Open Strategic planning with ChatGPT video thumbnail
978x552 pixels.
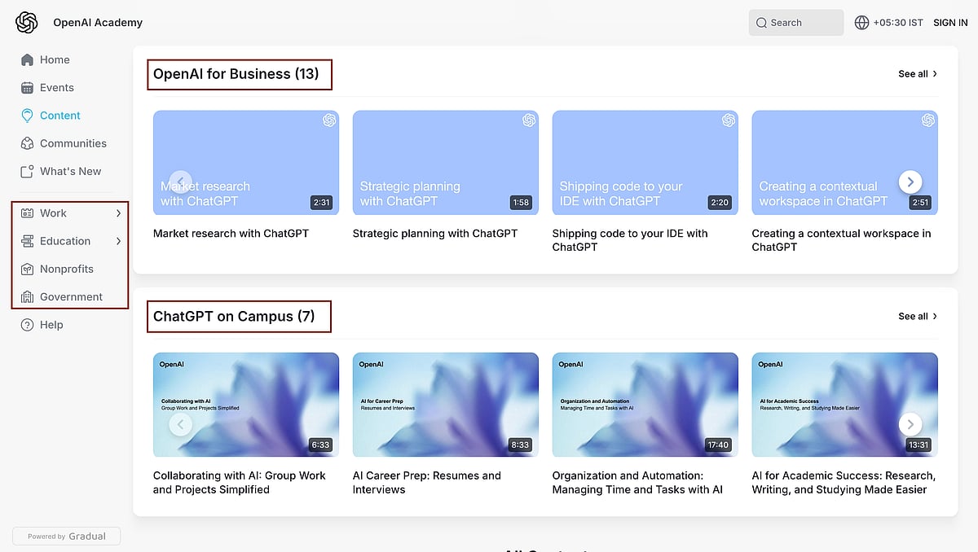tap(445, 163)
